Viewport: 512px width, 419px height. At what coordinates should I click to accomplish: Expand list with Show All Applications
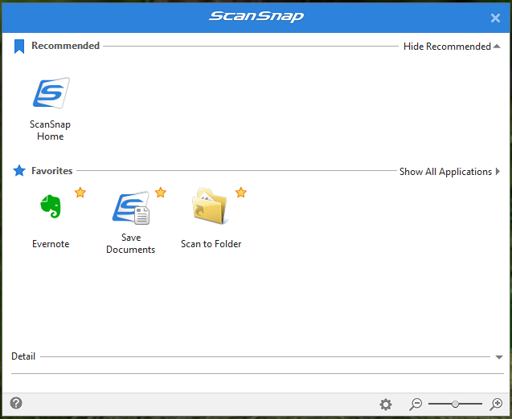(x=449, y=172)
